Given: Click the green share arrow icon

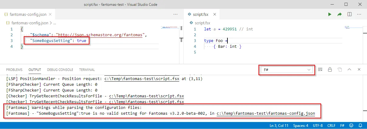Looking at the screenshot, I should pyautogui.click(x=339, y=14).
